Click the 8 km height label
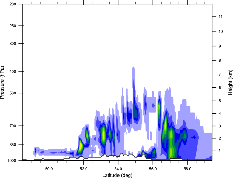Image resolution: width=233 pixels, height=178 pixels. (220, 60)
